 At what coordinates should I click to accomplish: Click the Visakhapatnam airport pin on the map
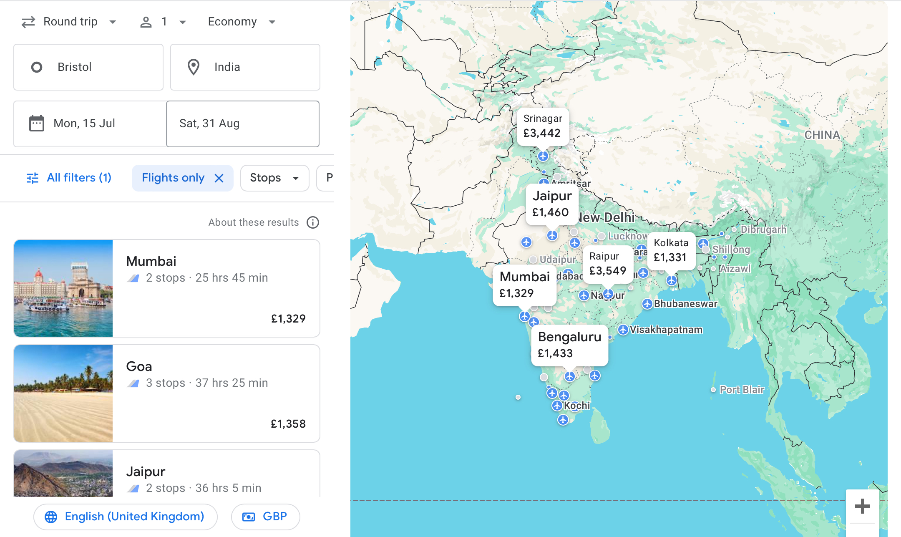tap(623, 330)
